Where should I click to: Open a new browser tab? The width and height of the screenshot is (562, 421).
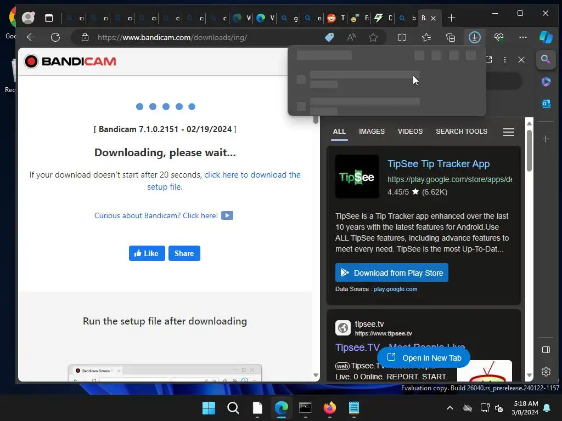click(451, 18)
